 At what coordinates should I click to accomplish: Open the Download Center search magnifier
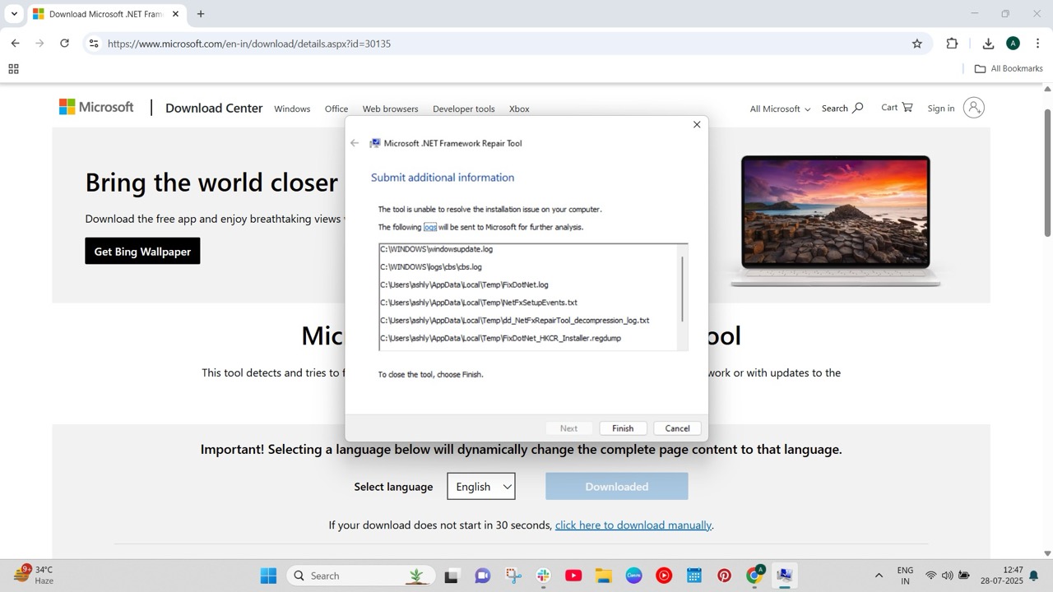click(x=857, y=108)
